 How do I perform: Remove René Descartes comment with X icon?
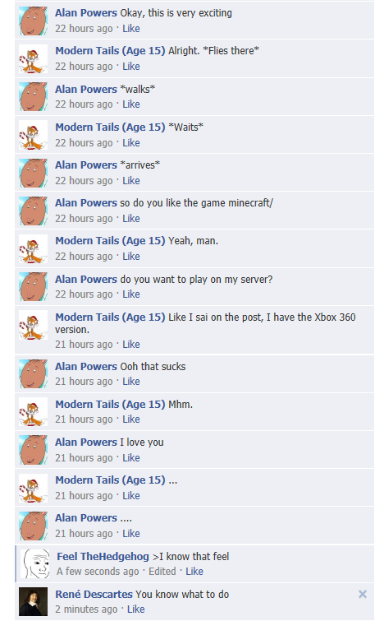[362, 594]
